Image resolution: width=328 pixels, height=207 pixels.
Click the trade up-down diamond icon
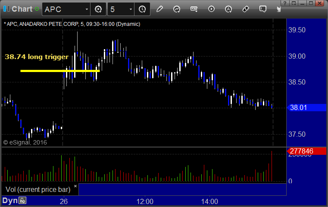coord(246,9)
